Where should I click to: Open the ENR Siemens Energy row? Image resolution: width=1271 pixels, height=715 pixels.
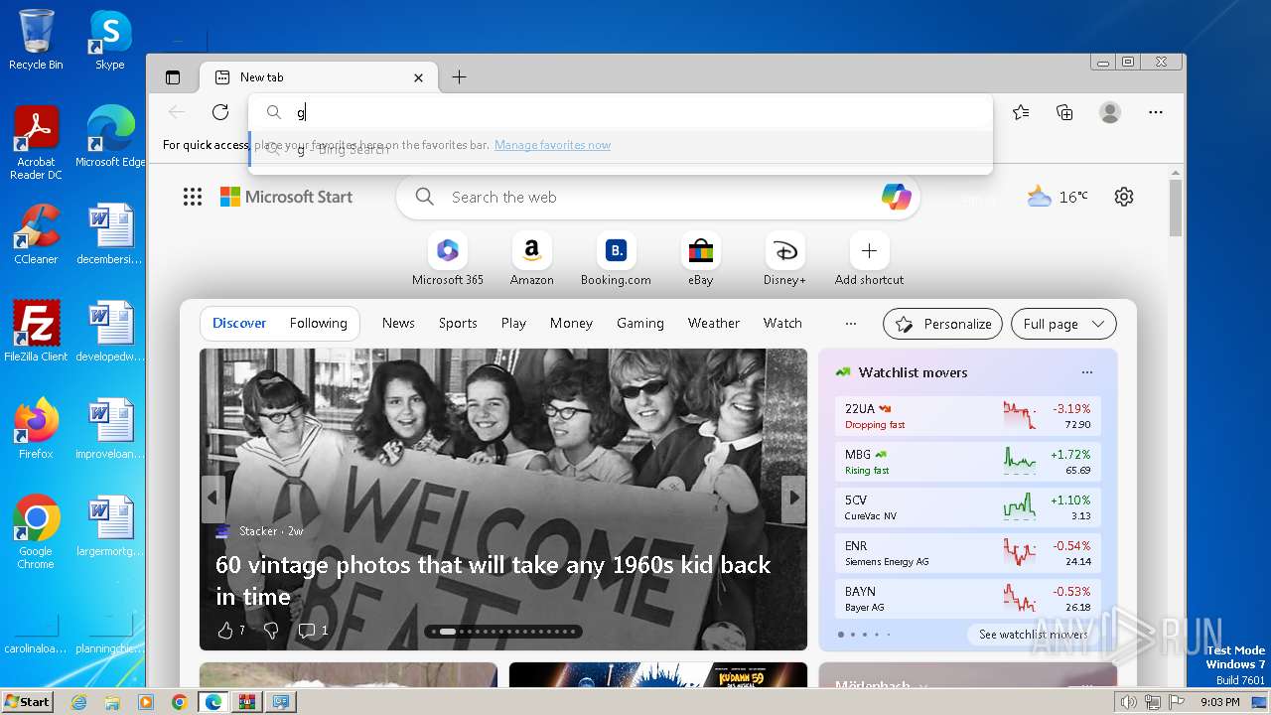[968, 553]
